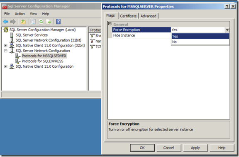Click the Back arrow toolbar icon

5,22
